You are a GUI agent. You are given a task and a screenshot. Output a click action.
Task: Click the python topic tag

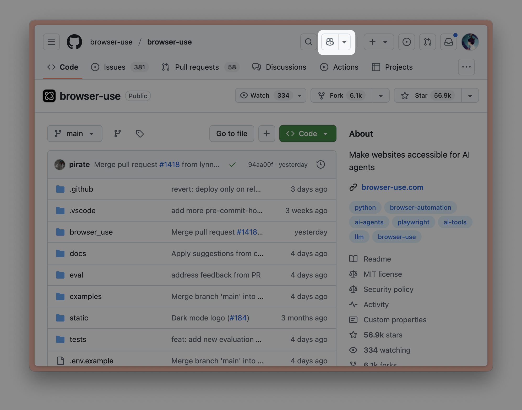365,207
